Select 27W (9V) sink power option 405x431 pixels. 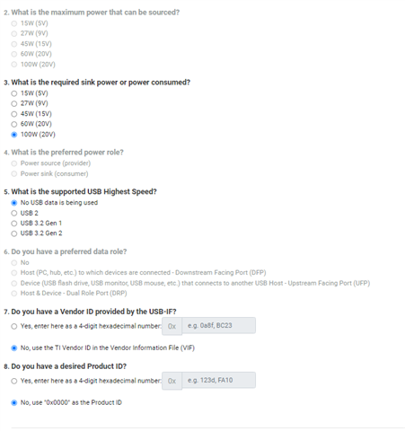pyautogui.click(x=14, y=103)
